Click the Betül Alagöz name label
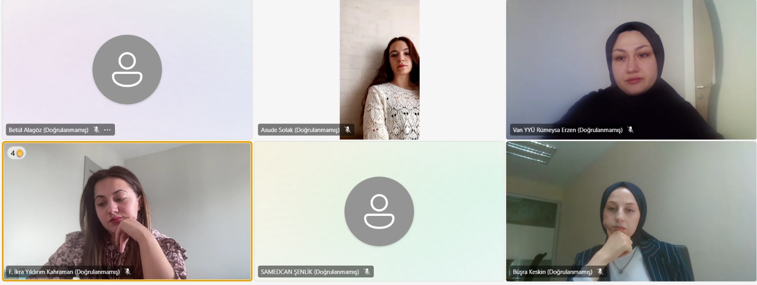Screen dimensions: 757x285 (x=48, y=130)
